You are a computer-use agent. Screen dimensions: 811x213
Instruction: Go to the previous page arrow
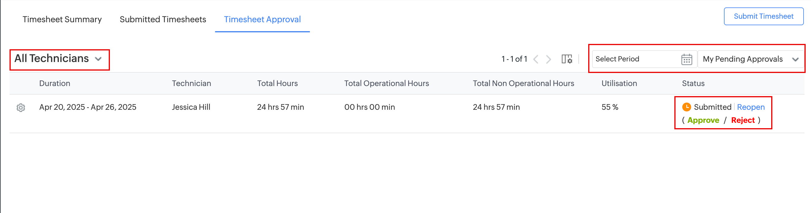pyautogui.click(x=536, y=59)
